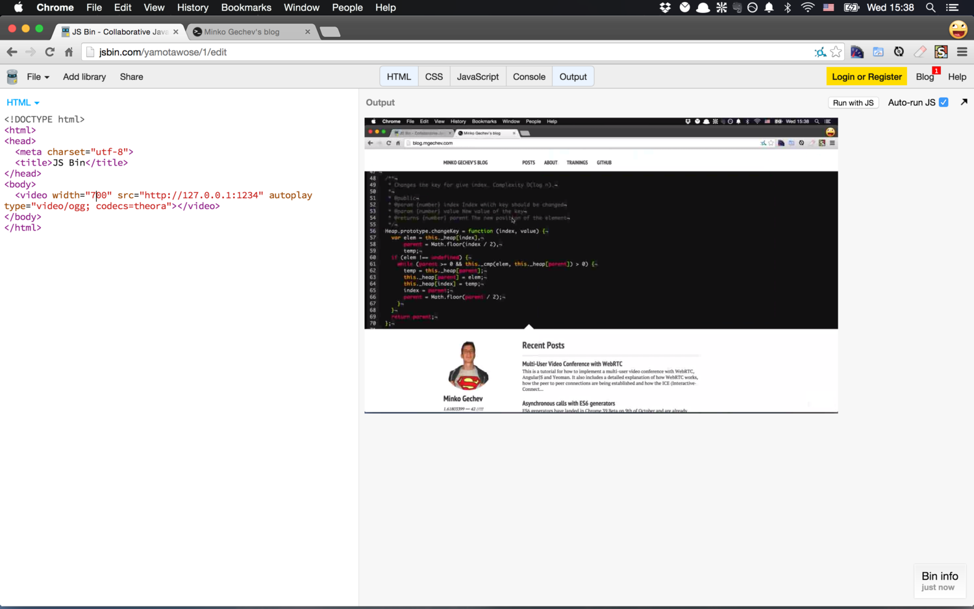Toggle the JavaScript panel button

point(478,77)
